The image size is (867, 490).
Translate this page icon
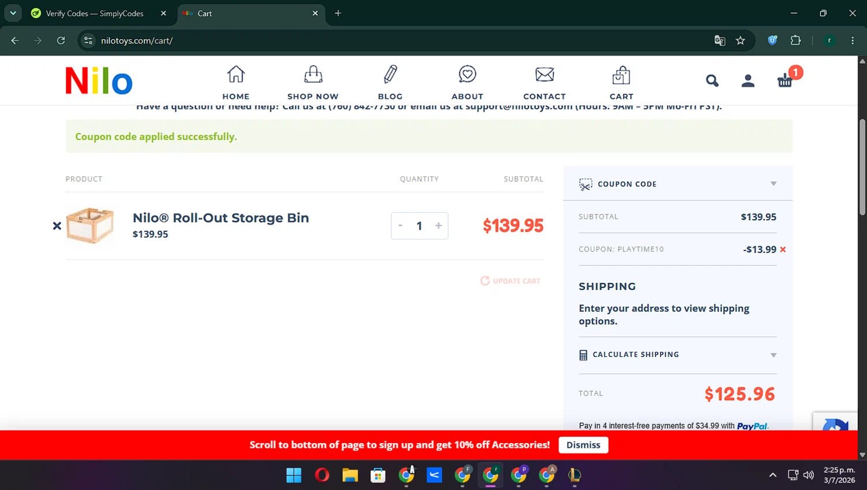point(720,40)
